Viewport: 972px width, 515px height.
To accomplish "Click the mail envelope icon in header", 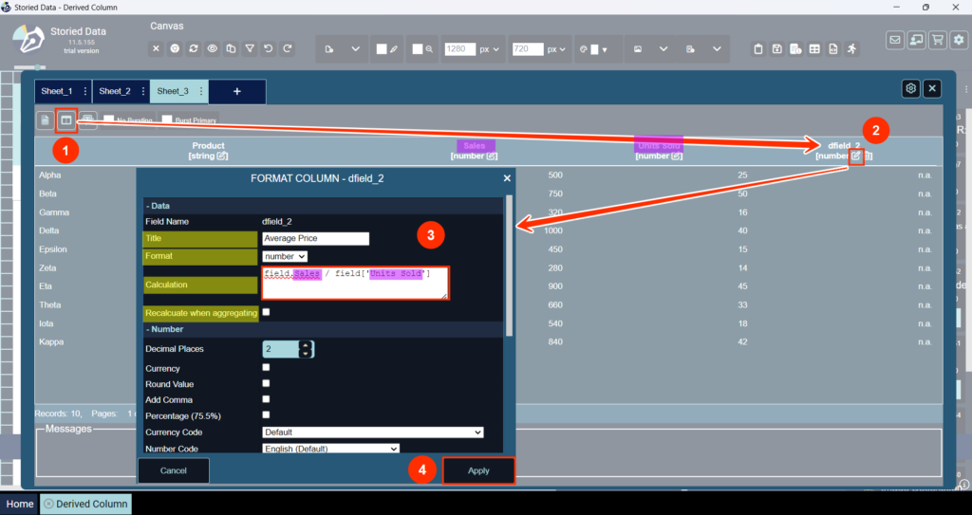I will click(x=895, y=40).
